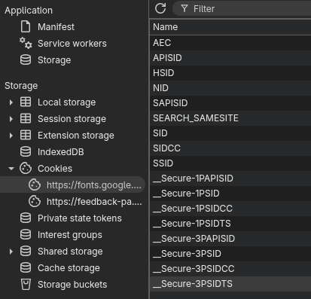Select the SEARCH_SAMESITE cookie row
Viewport: 311px width, 299px height.
point(230,118)
